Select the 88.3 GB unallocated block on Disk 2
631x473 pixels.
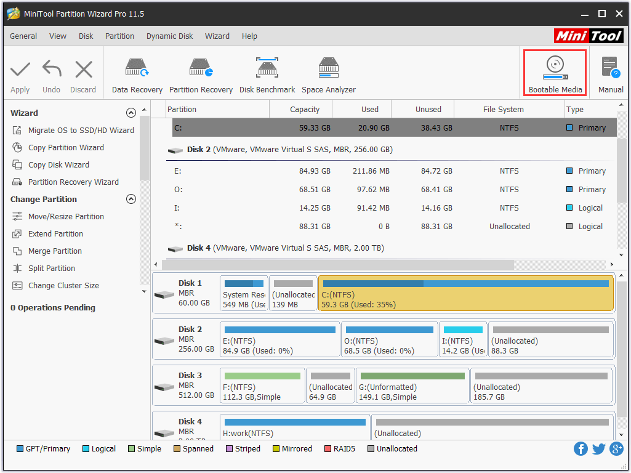[550, 339]
